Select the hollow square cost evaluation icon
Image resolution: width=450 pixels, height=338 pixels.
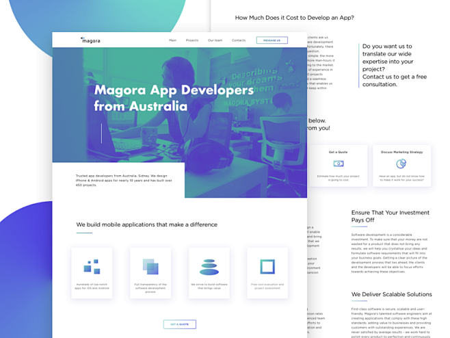click(x=267, y=266)
